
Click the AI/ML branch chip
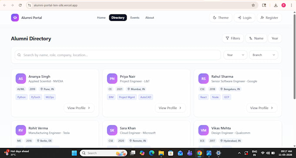(21, 89)
